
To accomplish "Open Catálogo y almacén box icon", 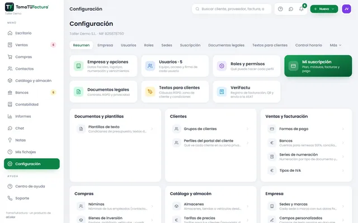I will (10, 80).
